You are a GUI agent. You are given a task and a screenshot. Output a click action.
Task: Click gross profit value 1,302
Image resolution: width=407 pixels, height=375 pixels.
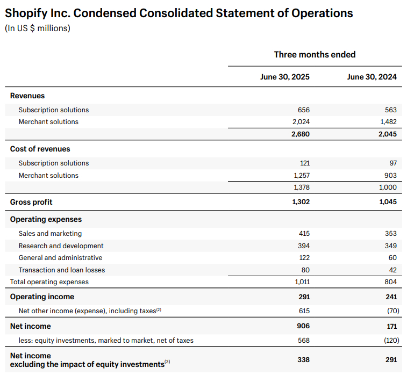301,202
